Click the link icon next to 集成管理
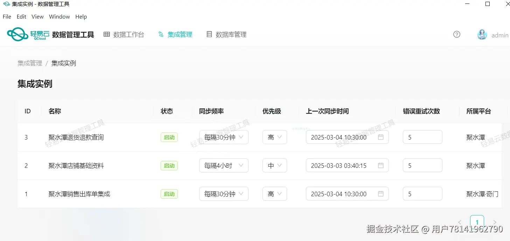This screenshot has width=510, height=241. pos(161,34)
